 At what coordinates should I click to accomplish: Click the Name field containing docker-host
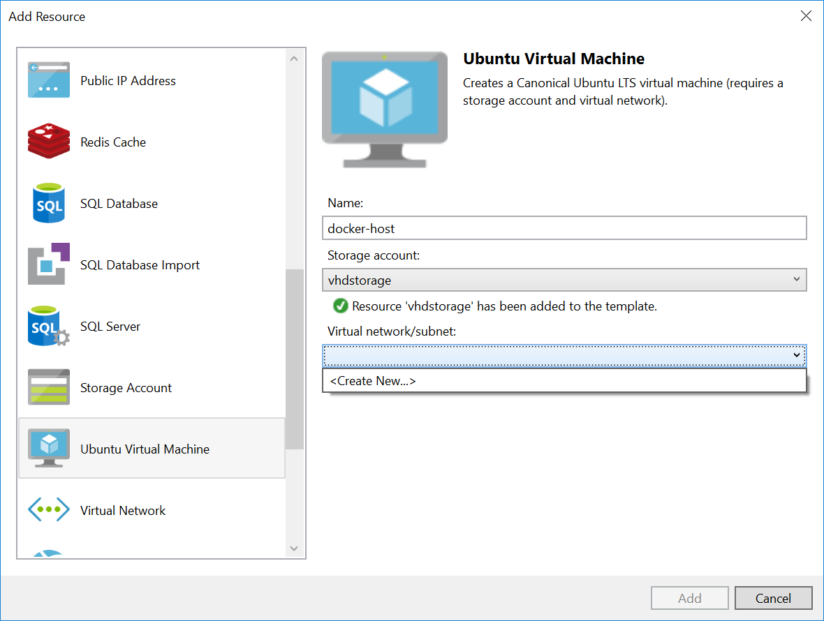564,228
